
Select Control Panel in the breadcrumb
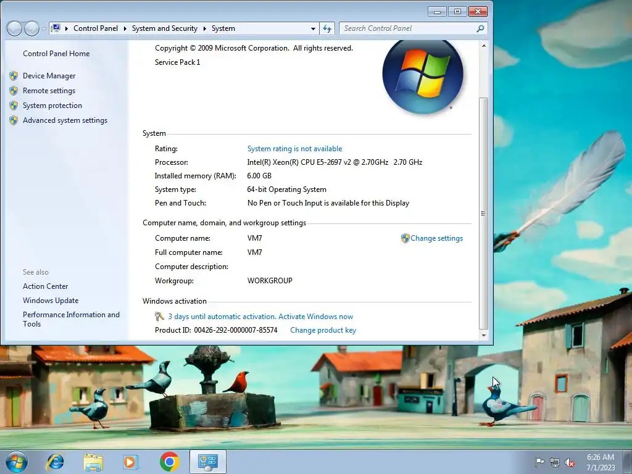[x=96, y=28]
